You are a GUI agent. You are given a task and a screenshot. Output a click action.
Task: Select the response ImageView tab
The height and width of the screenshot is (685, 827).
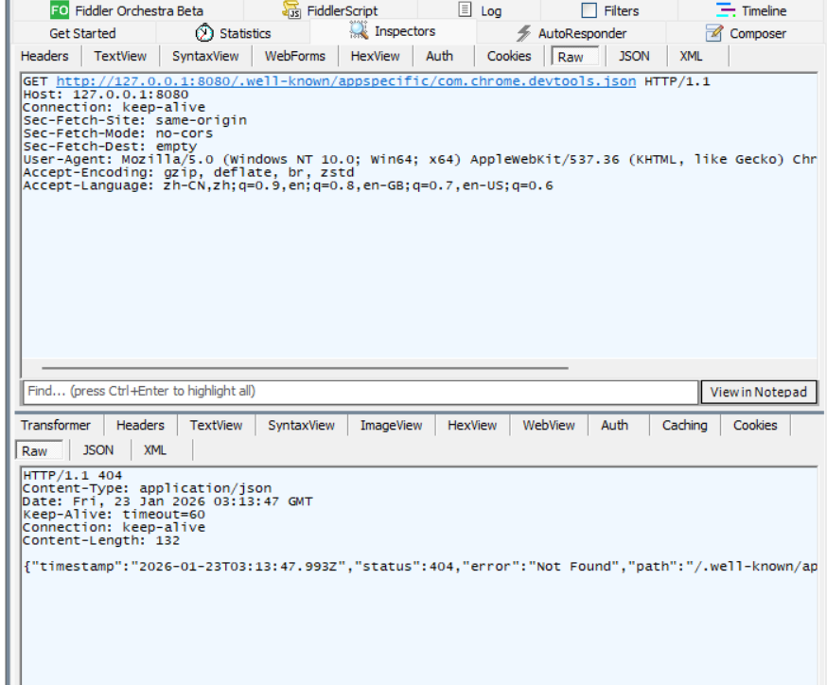tap(392, 425)
